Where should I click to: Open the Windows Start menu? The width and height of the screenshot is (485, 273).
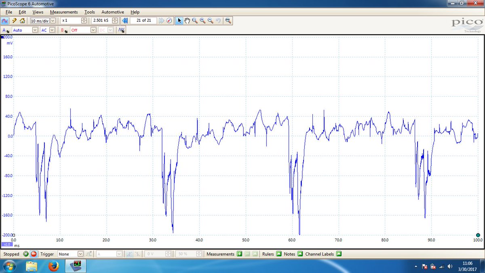[x=9, y=267]
